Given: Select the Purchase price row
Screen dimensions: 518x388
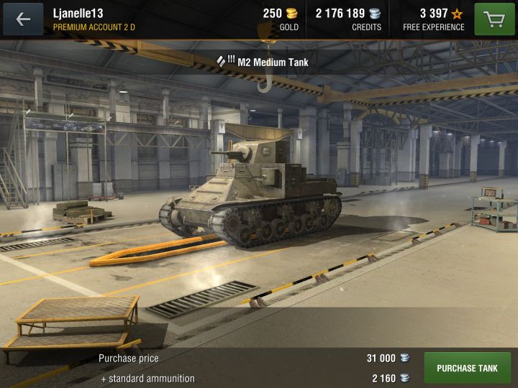Looking at the screenshot, I should 255,359.
